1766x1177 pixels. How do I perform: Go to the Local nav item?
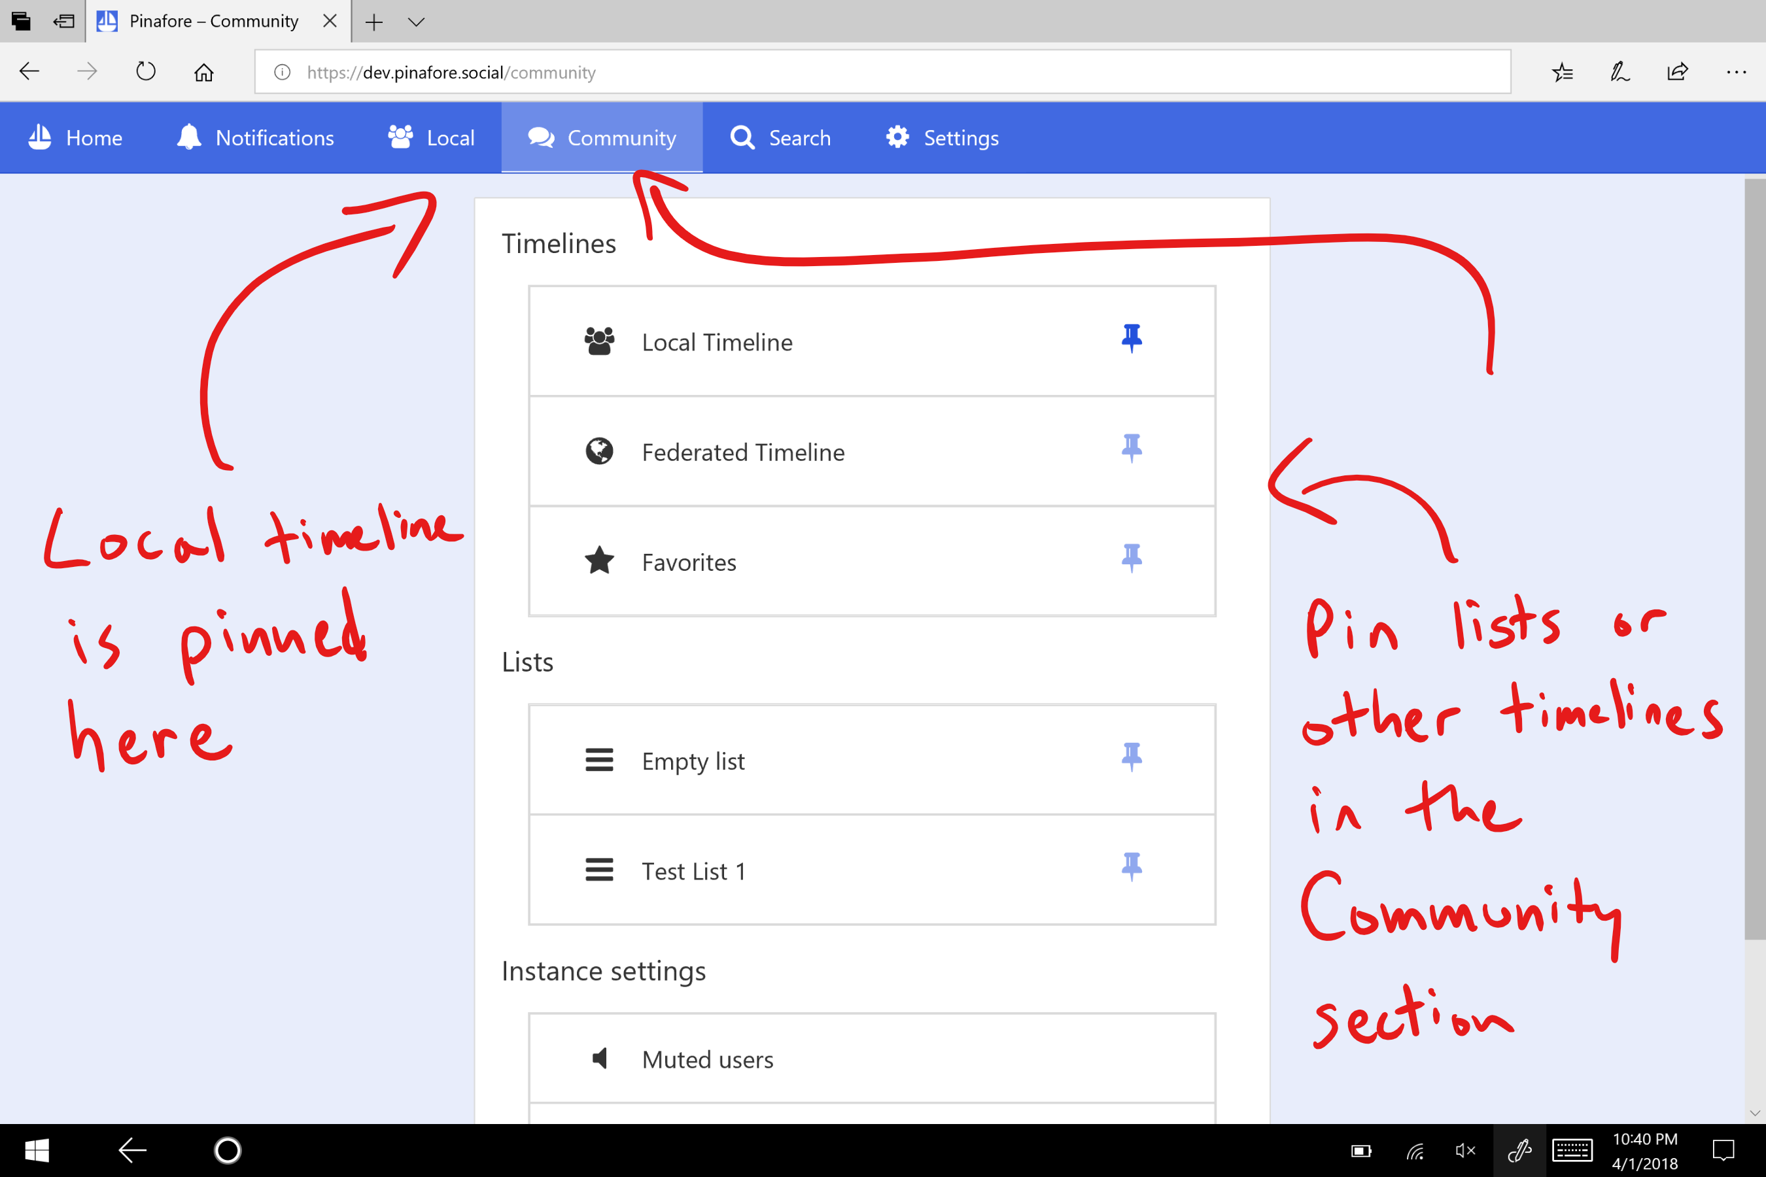432,137
